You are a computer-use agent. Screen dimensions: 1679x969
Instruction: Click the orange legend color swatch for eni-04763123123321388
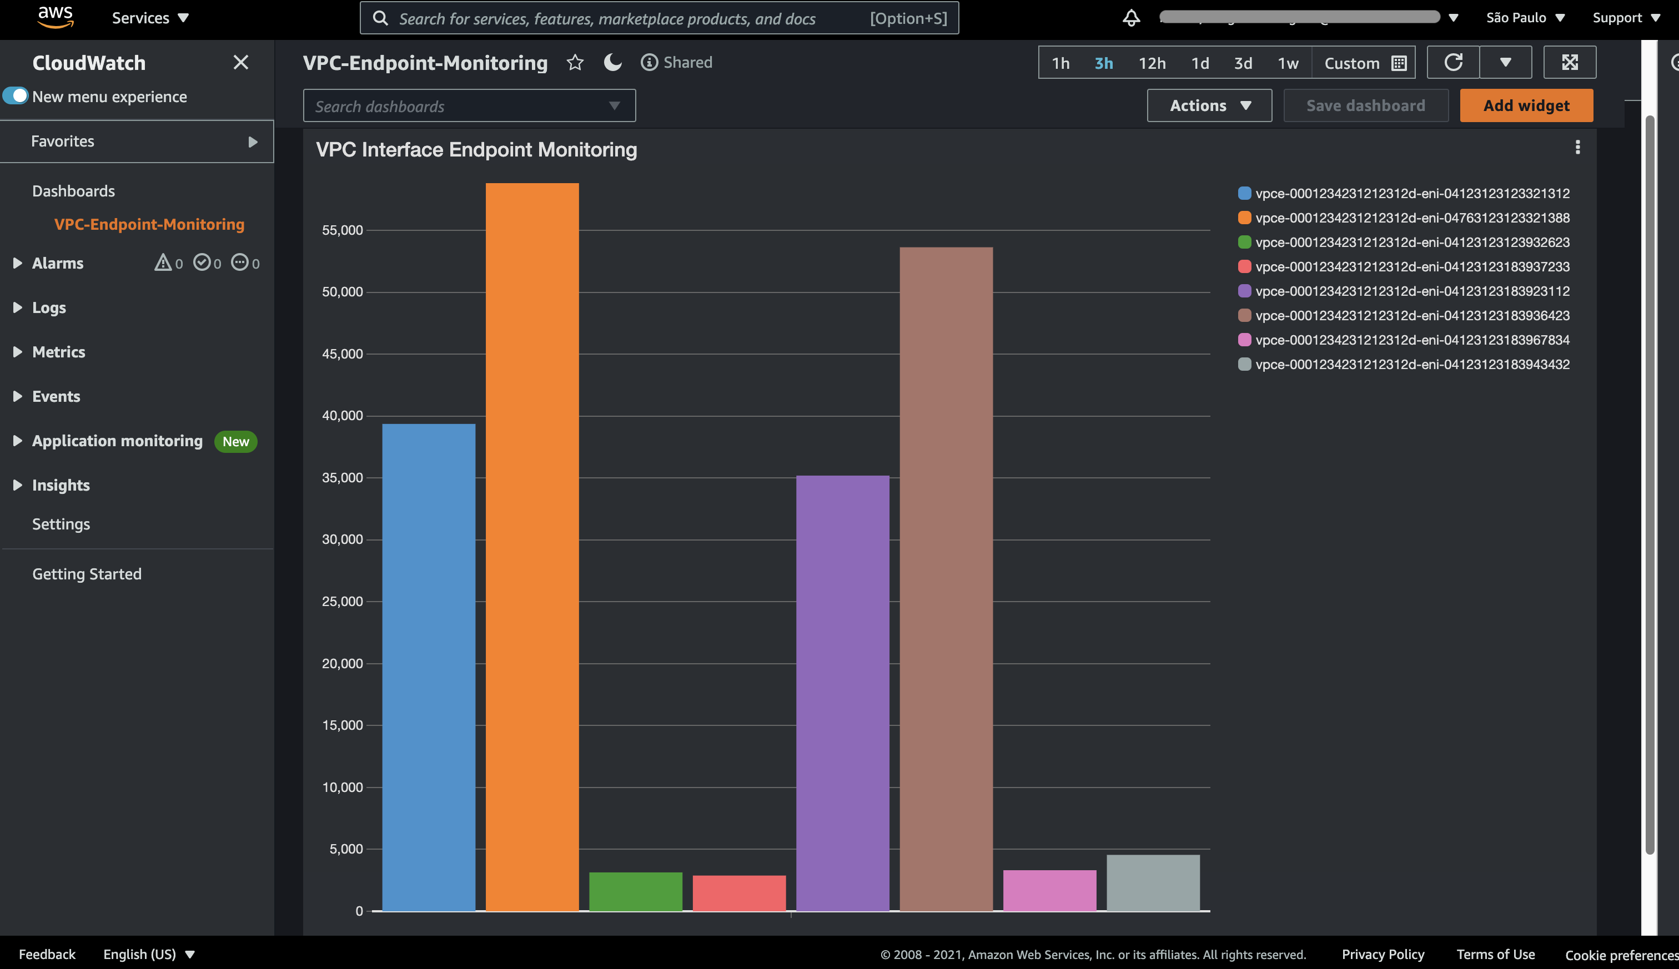point(1243,217)
